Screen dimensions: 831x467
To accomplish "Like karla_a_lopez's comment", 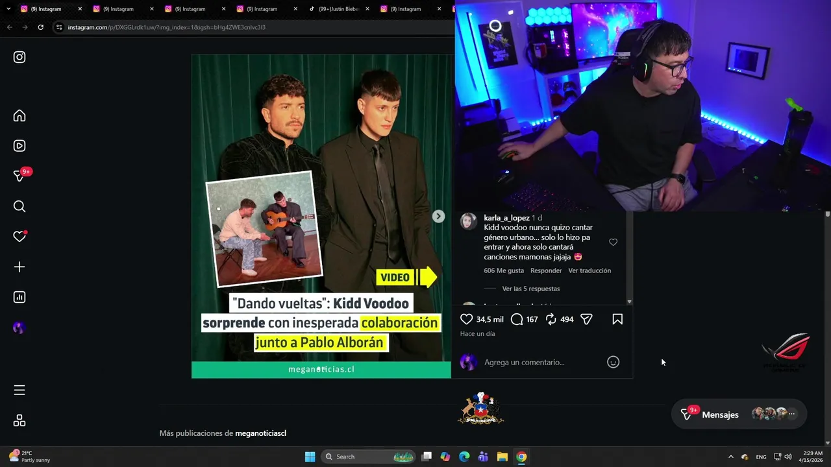I will click(x=613, y=242).
